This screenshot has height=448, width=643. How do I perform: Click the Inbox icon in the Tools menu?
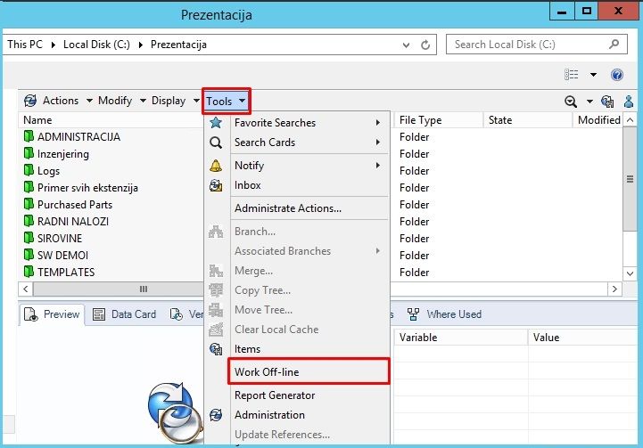215,185
